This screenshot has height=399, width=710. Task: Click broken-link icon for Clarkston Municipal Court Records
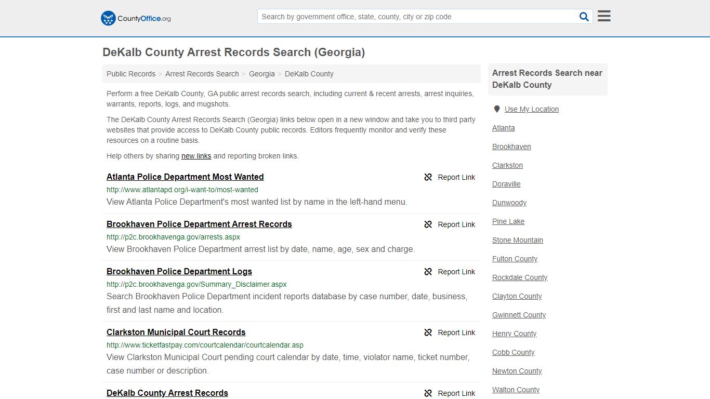428,332
